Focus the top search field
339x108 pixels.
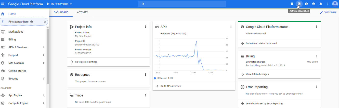point(182,4)
